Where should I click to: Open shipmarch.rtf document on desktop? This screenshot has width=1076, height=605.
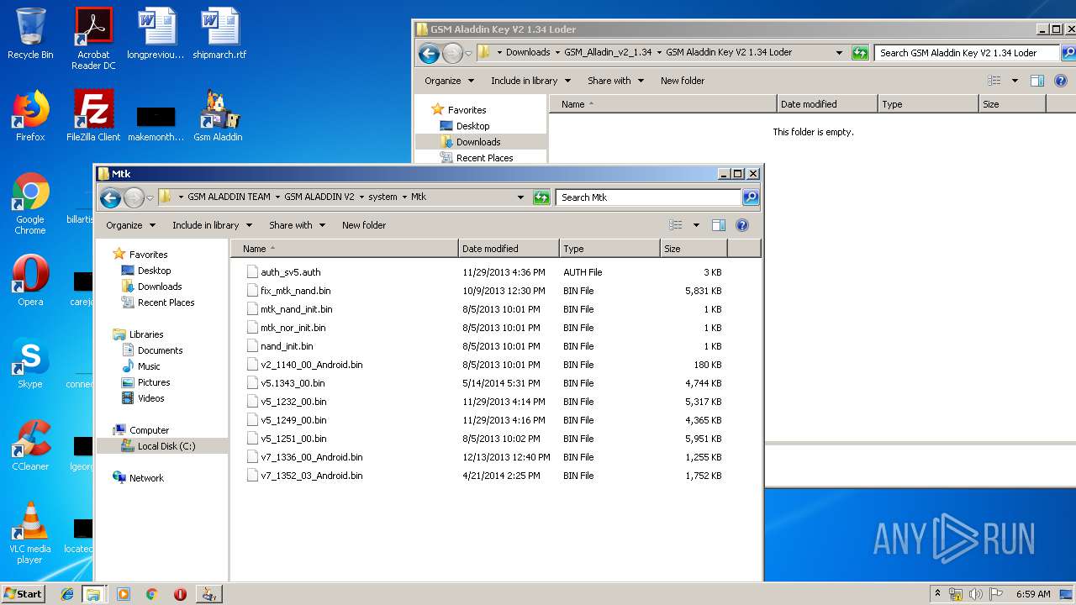219,34
